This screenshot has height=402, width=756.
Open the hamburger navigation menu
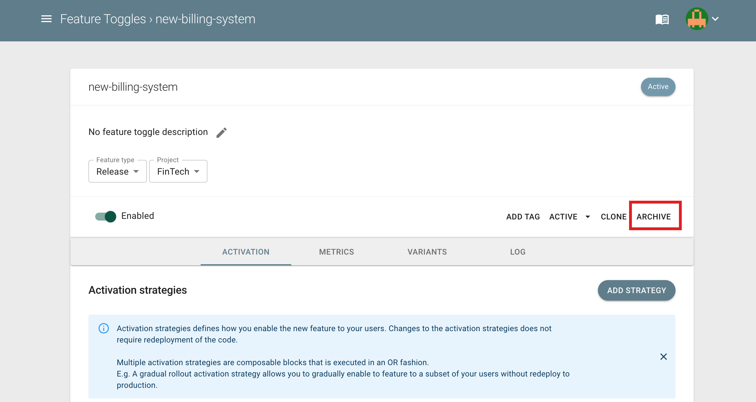coord(46,19)
